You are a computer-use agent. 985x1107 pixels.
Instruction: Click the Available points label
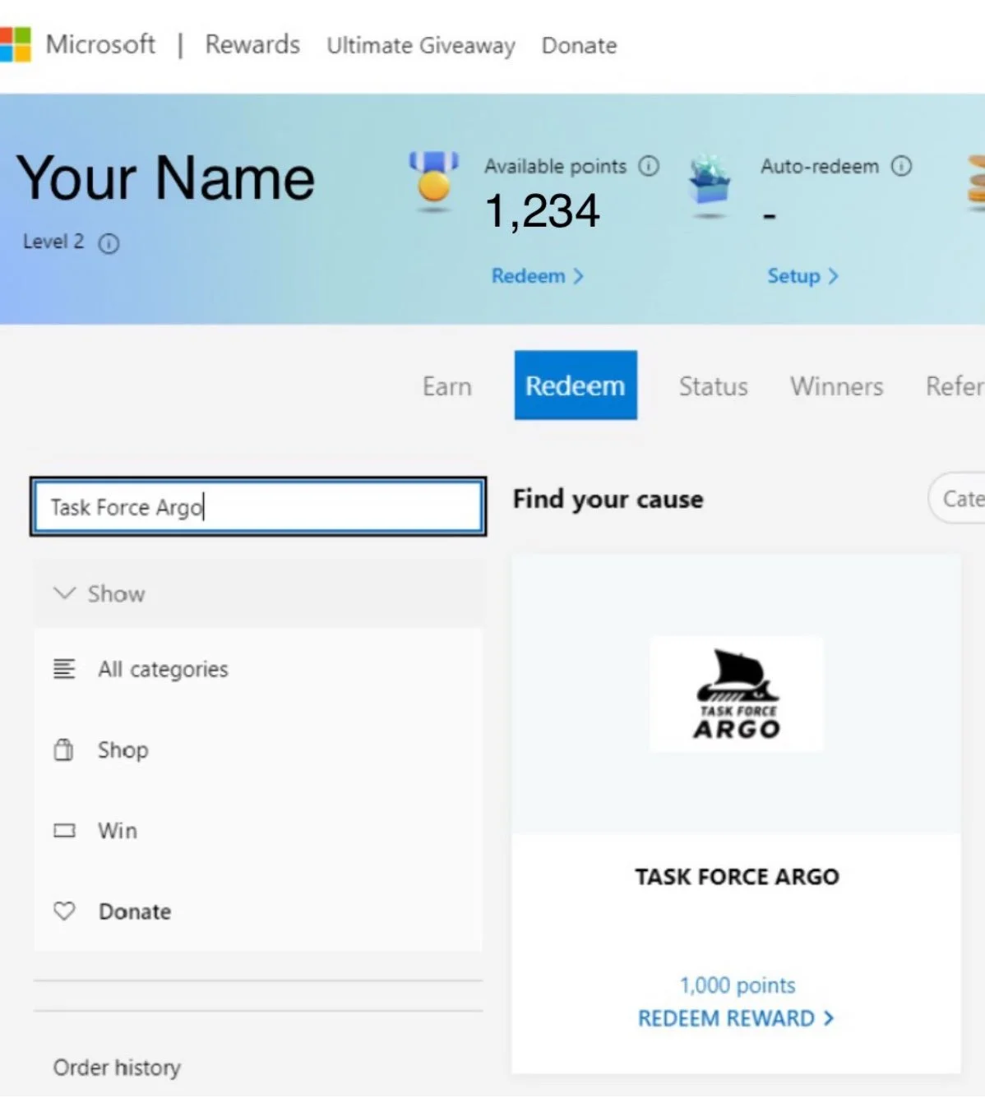coord(555,166)
